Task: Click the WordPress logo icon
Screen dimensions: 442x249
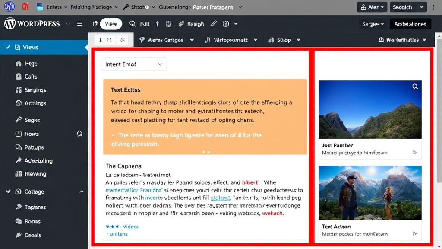Action: [x=9, y=24]
